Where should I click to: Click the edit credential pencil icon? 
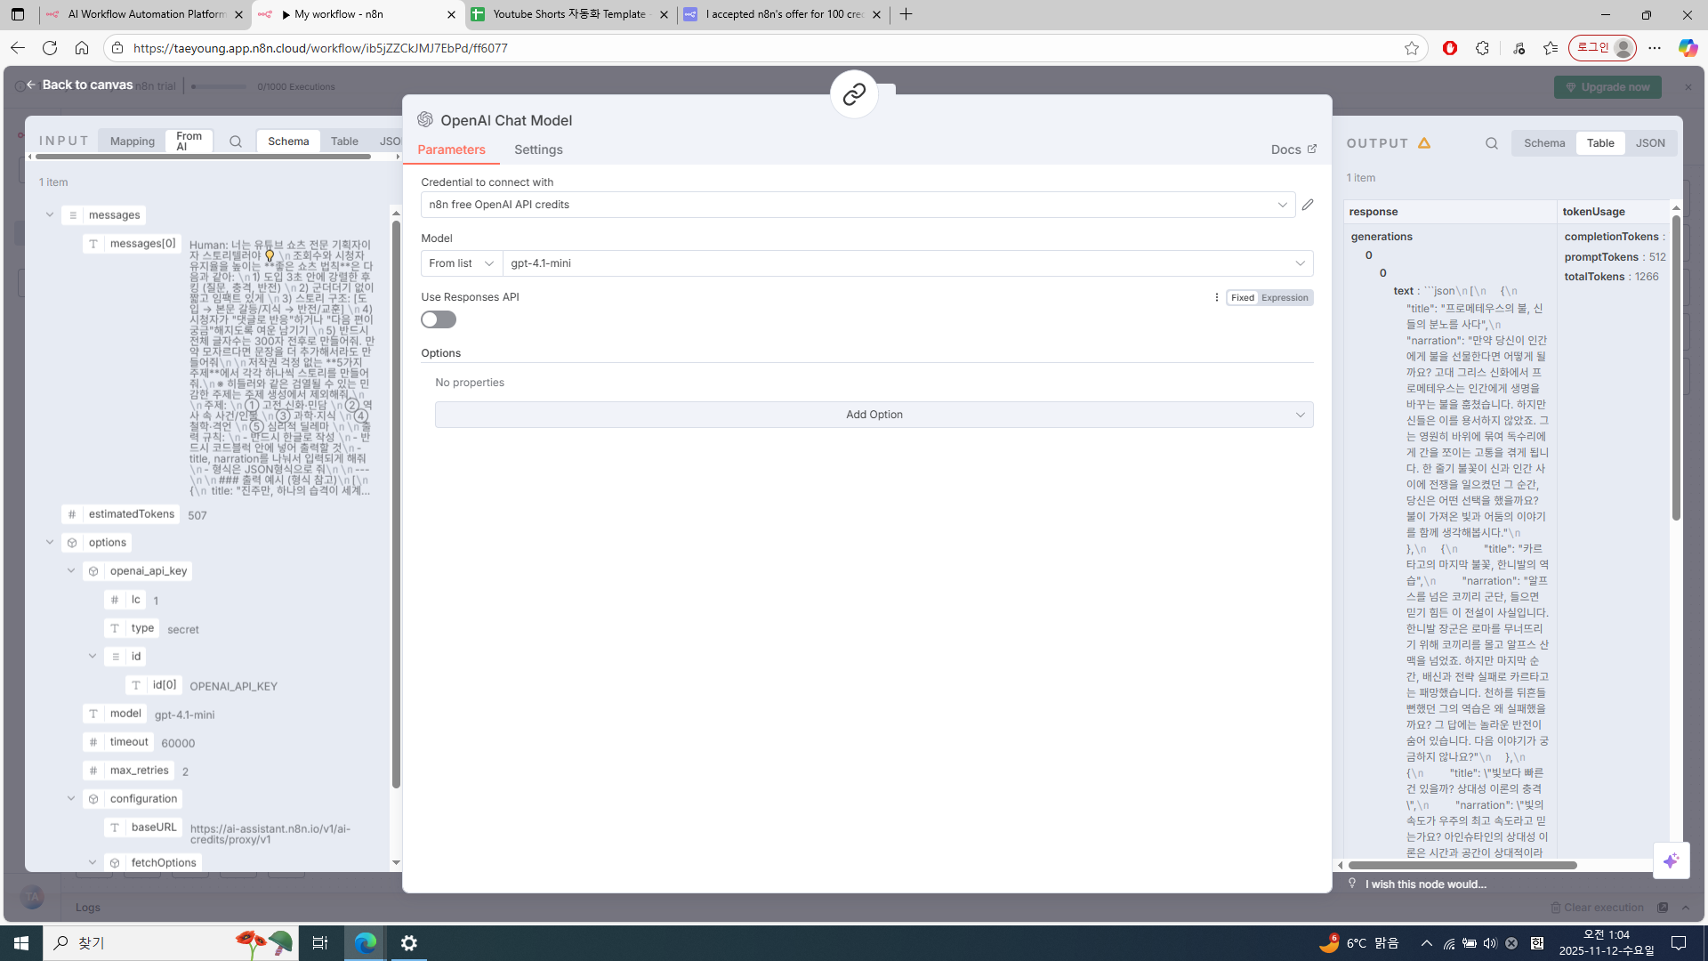pos(1307,205)
